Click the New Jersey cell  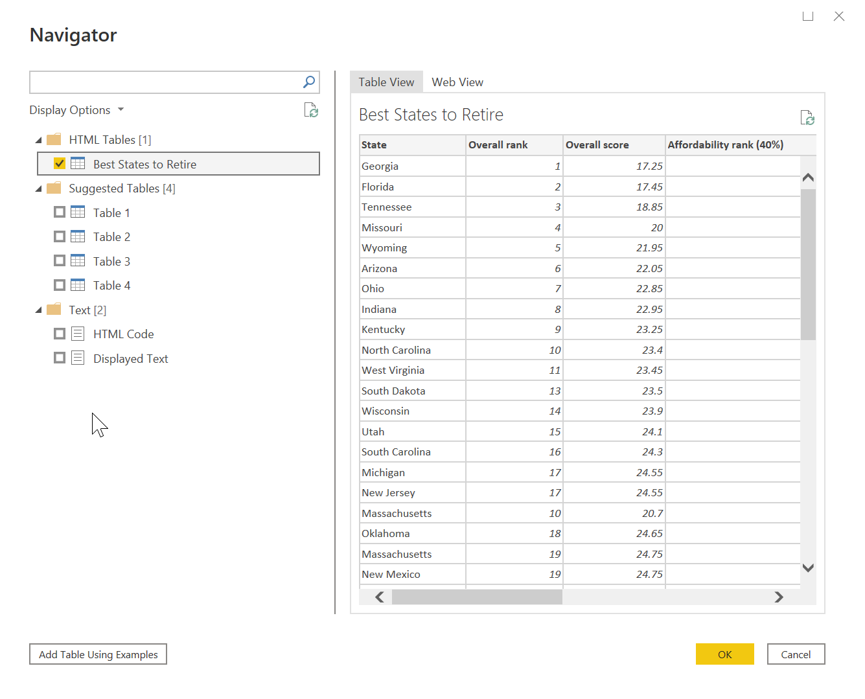[x=412, y=492]
